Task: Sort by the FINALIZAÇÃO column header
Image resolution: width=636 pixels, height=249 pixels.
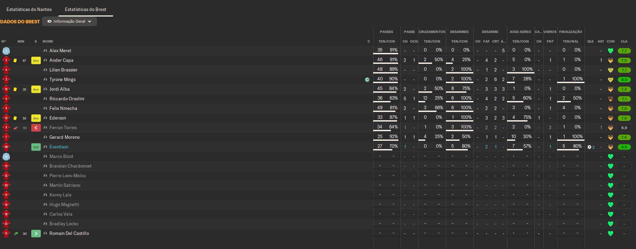Action: point(570,32)
